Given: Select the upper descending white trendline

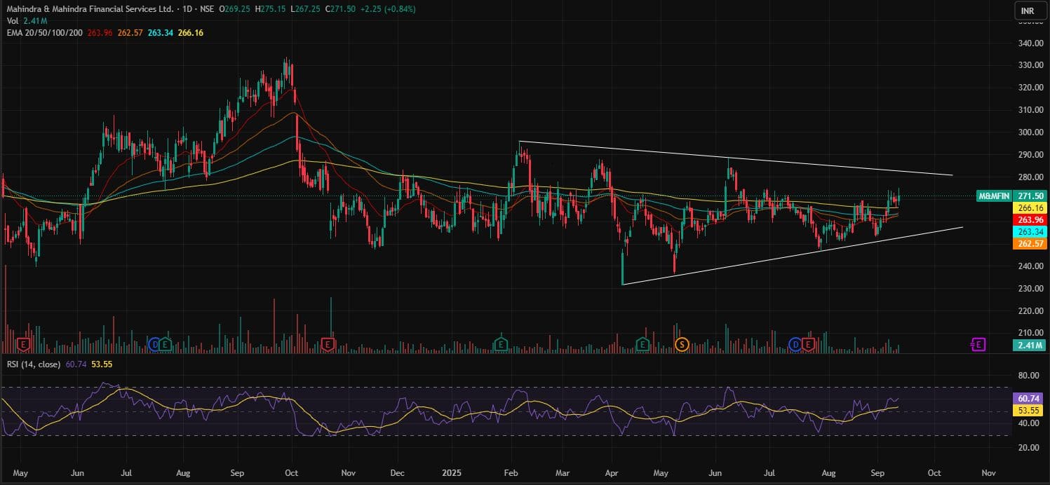Looking at the screenshot, I should pos(736,158).
